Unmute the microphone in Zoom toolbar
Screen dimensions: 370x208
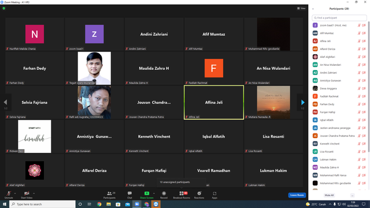pyautogui.click(x=9, y=195)
